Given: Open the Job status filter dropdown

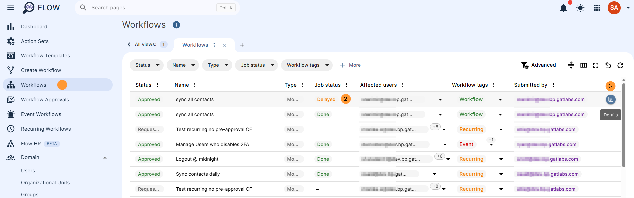Looking at the screenshot, I should (x=256, y=65).
